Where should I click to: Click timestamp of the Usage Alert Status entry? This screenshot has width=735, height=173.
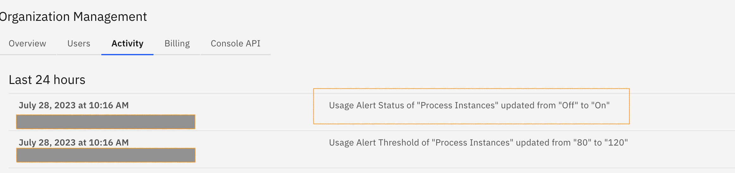(x=74, y=105)
